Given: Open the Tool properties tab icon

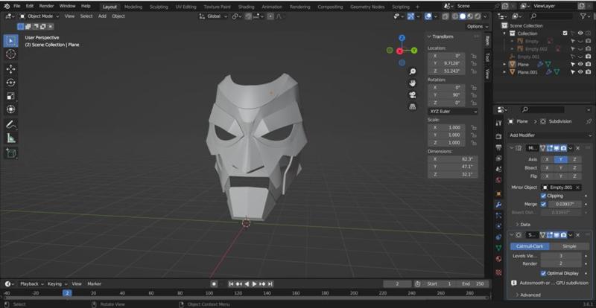Looking at the screenshot, I should (x=498, y=123).
